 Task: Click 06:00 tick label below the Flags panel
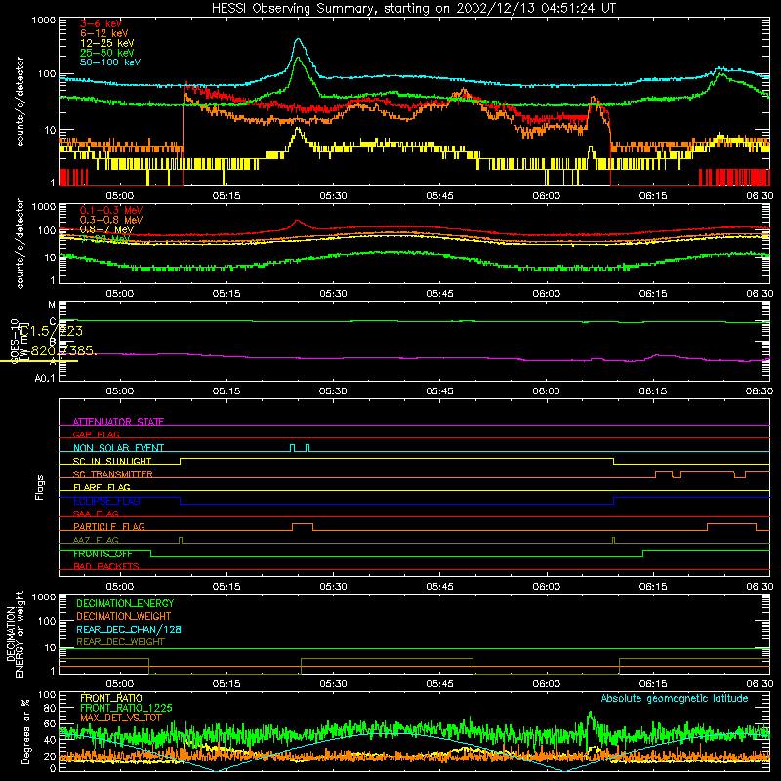(547, 587)
